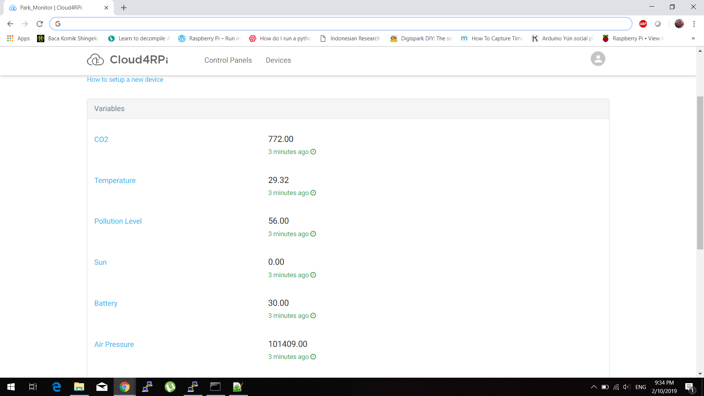The height and width of the screenshot is (396, 704).
Task: Expand hidden bookmarks overflow chevron
Action: coord(693,38)
